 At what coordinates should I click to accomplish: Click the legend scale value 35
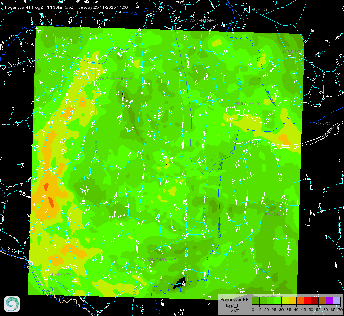pyautogui.click(x=289, y=310)
